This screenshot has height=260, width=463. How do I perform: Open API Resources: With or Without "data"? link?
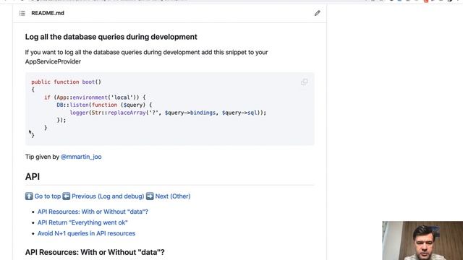93,212
